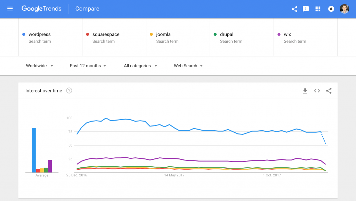Edit the joomla search term
The height and width of the screenshot is (201, 356).
tap(163, 35)
